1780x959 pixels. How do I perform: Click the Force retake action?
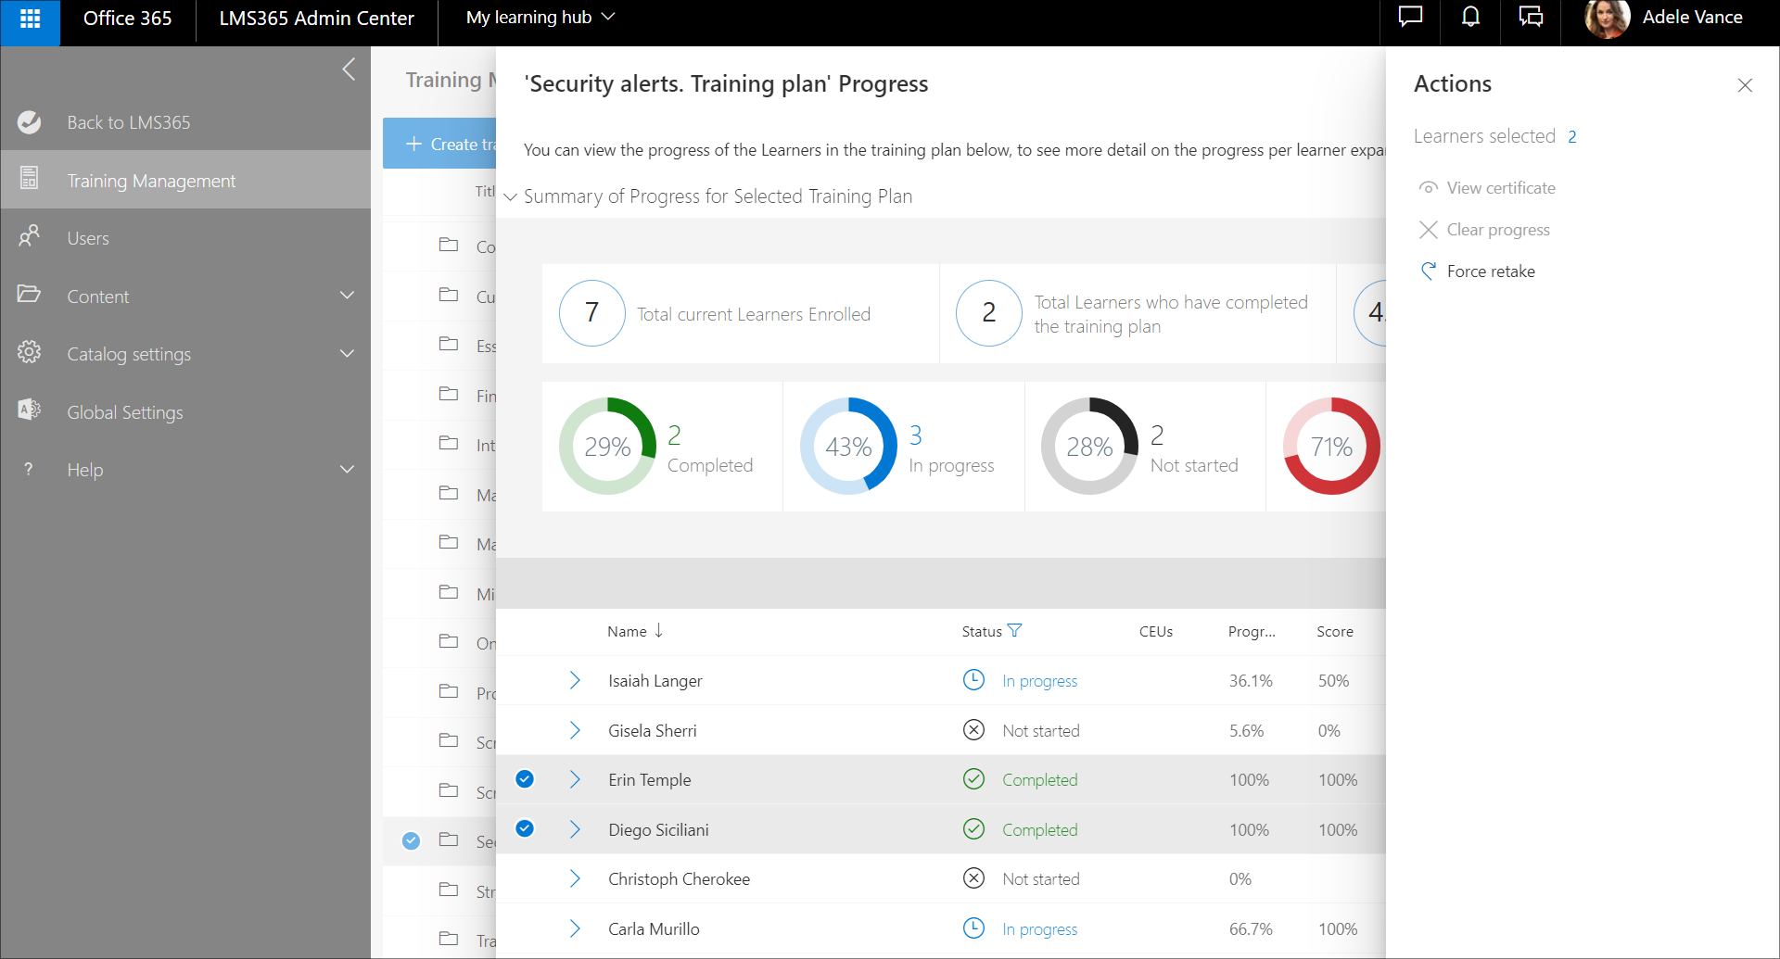point(1490,271)
